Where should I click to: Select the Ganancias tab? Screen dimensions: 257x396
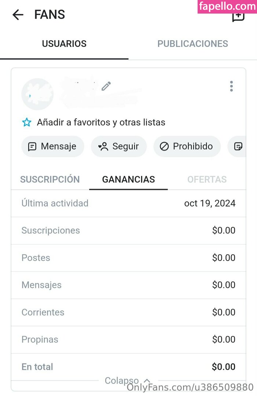pos(128,180)
